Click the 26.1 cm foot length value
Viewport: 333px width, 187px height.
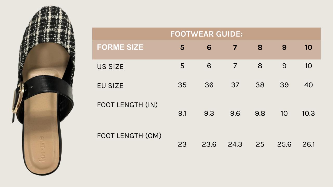309,144
